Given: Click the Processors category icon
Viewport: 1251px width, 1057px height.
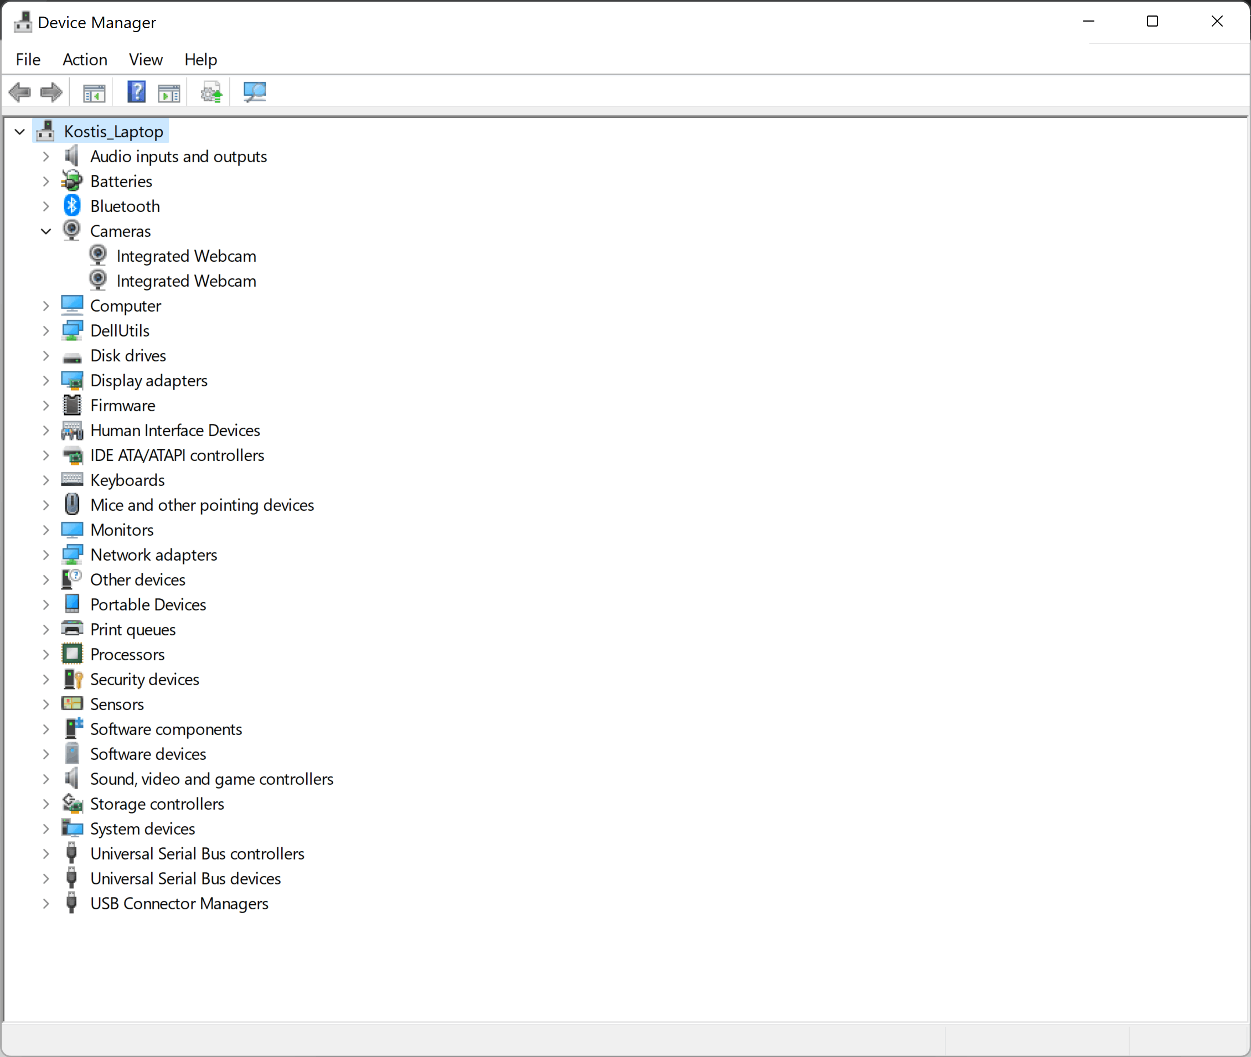Looking at the screenshot, I should [x=72, y=654].
